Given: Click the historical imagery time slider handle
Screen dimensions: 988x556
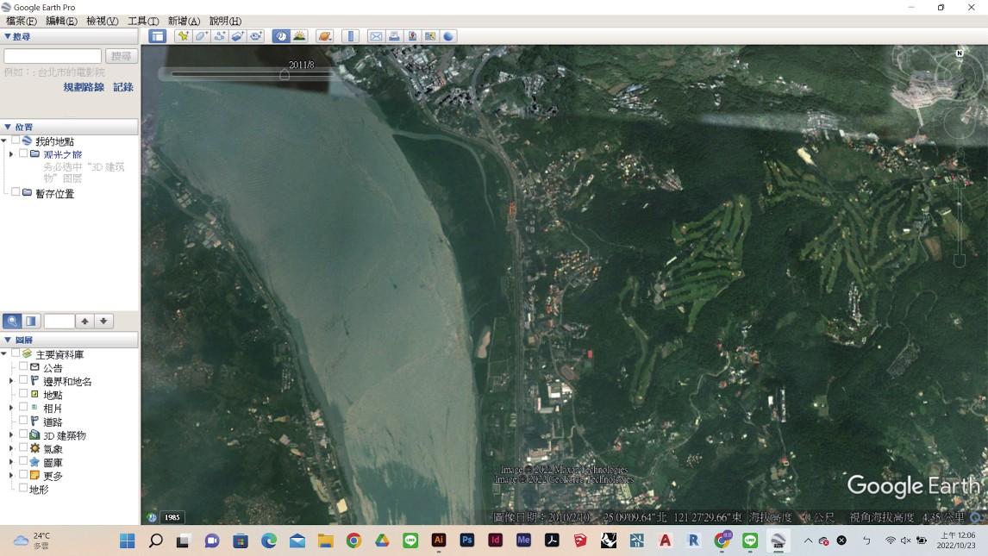Looking at the screenshot, I should [x=285, y=75].
